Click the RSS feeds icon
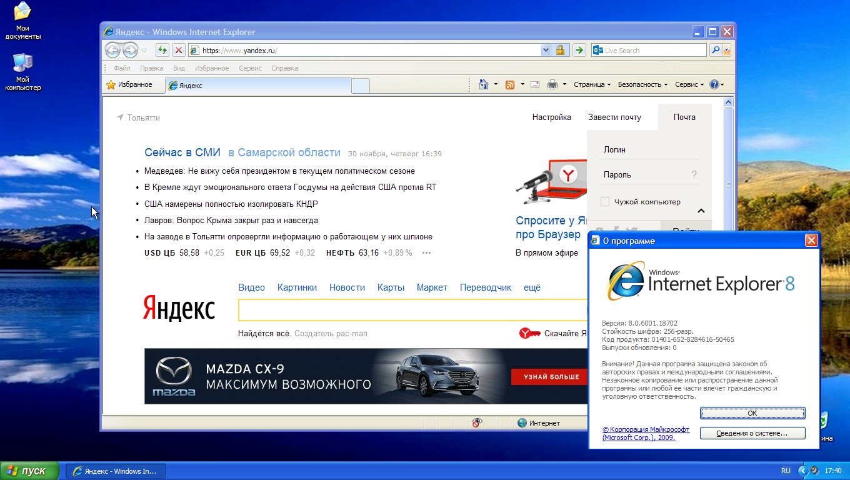 [x=510, y=84]
